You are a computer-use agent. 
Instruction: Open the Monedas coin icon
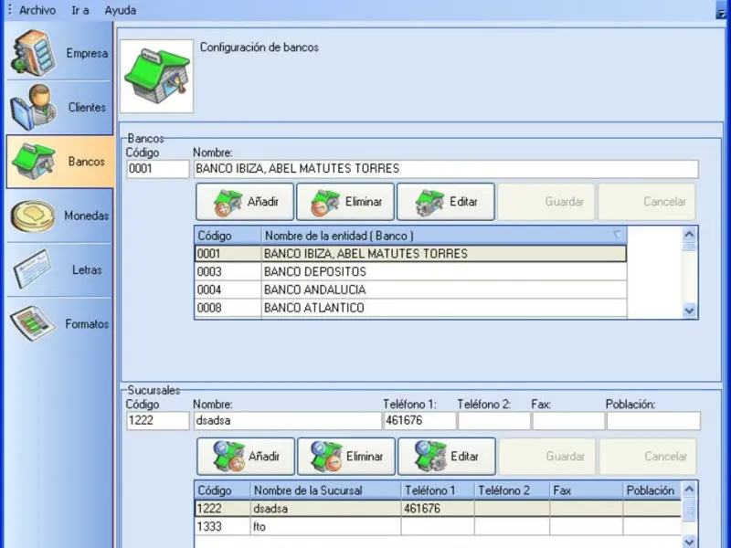(33, 216)
